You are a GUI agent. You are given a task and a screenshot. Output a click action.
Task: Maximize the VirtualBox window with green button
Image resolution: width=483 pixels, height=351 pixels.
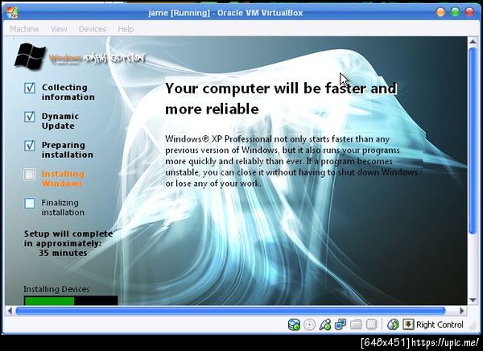(x=456, y=12)
